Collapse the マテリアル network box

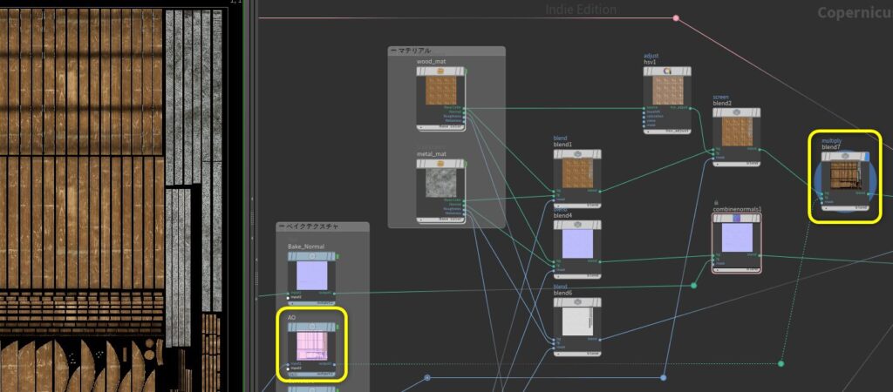point(393,51)
